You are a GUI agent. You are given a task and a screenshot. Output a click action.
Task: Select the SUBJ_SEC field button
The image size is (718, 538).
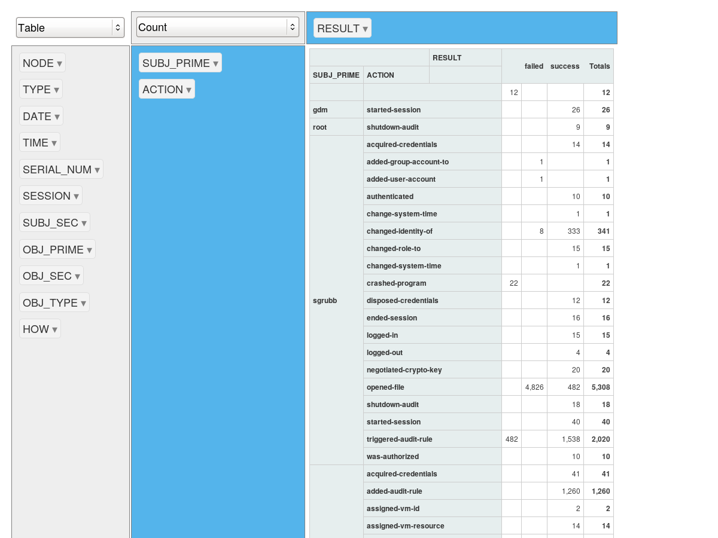[54, 222]
